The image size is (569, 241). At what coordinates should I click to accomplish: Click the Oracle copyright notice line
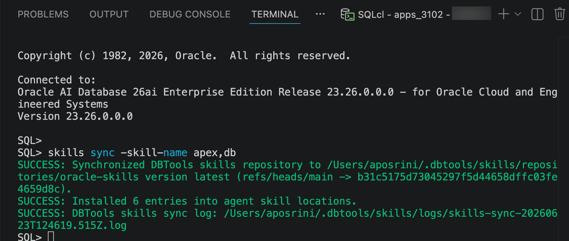(184, 56)
